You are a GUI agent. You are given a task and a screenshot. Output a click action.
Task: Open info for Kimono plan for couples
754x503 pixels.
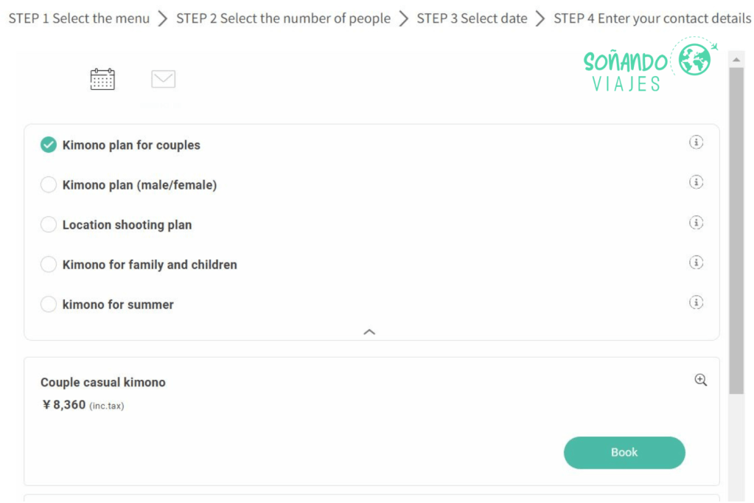click(696, 142)
